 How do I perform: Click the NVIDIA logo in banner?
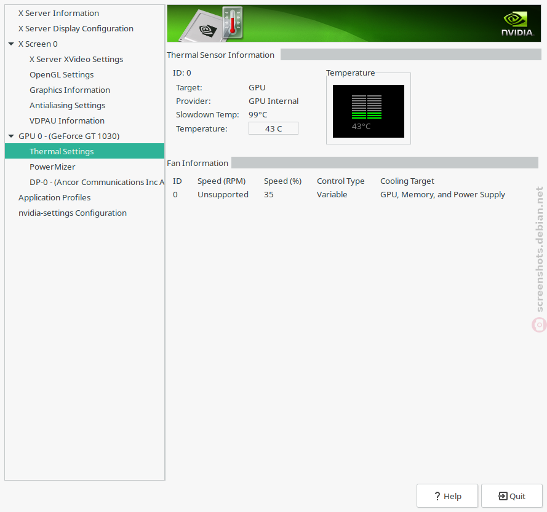pos(517,24)
